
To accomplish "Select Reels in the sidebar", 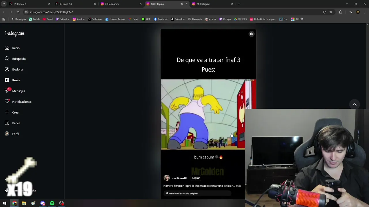I will point(12,80).
